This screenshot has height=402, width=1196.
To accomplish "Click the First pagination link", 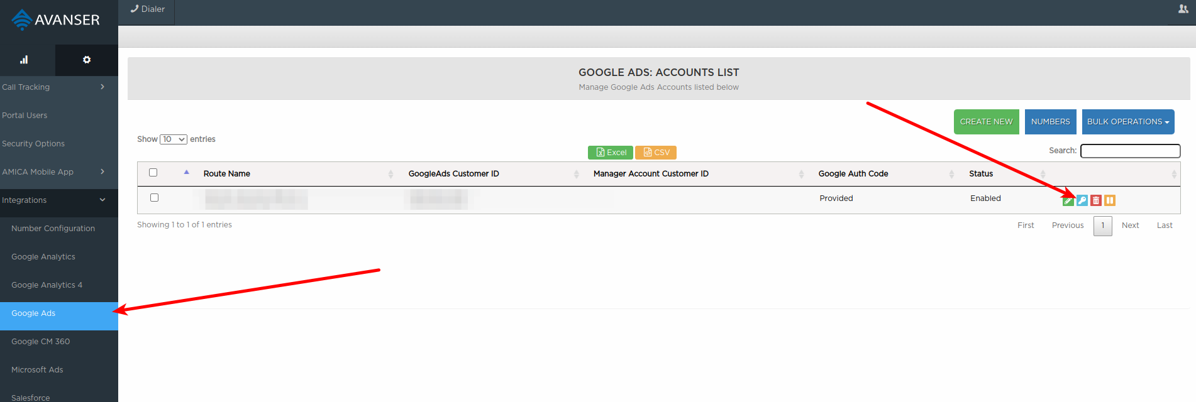I will [1026, 225].
